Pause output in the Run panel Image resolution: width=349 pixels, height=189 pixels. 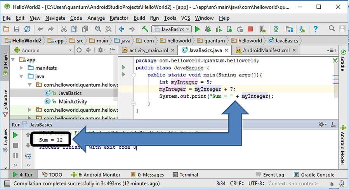pyautogui.click(x=16, y=156)
